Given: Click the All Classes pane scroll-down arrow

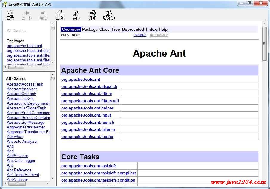Looking at the screenshot, I should click(53, 179).
